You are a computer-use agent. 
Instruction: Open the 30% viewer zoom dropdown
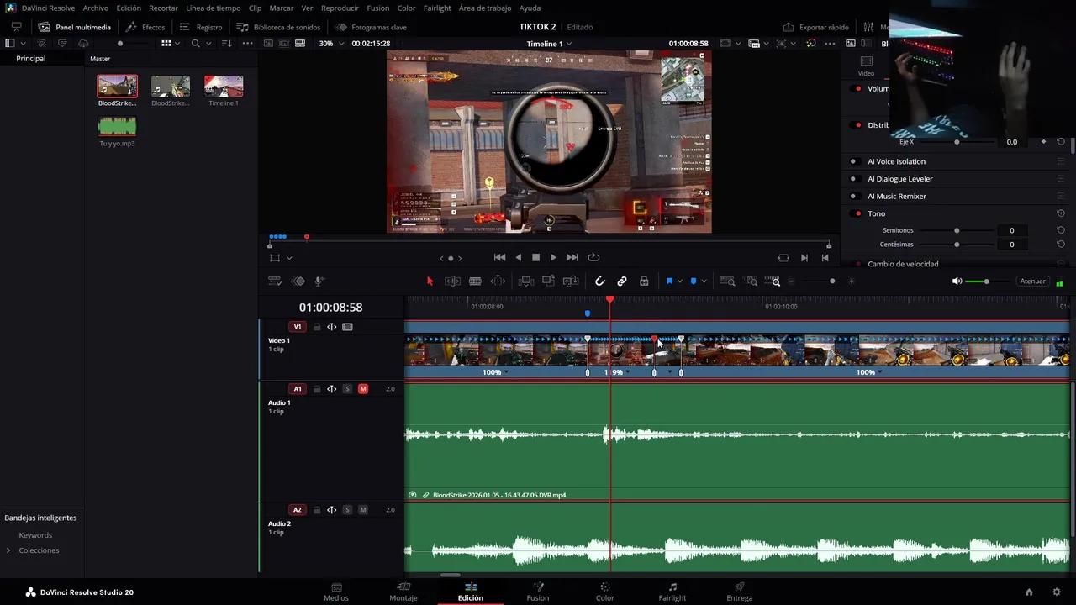click(331, 44)
